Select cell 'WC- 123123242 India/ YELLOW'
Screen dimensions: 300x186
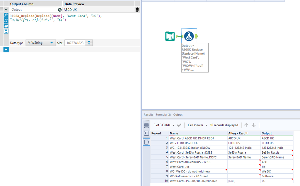pyautogui.click(x=198, y=148)
